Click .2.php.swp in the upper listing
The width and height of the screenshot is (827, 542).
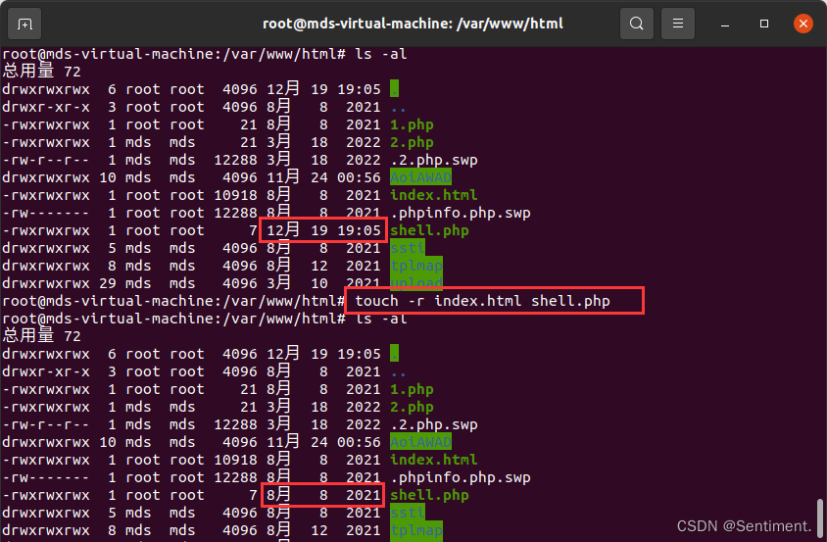point(434,161)
